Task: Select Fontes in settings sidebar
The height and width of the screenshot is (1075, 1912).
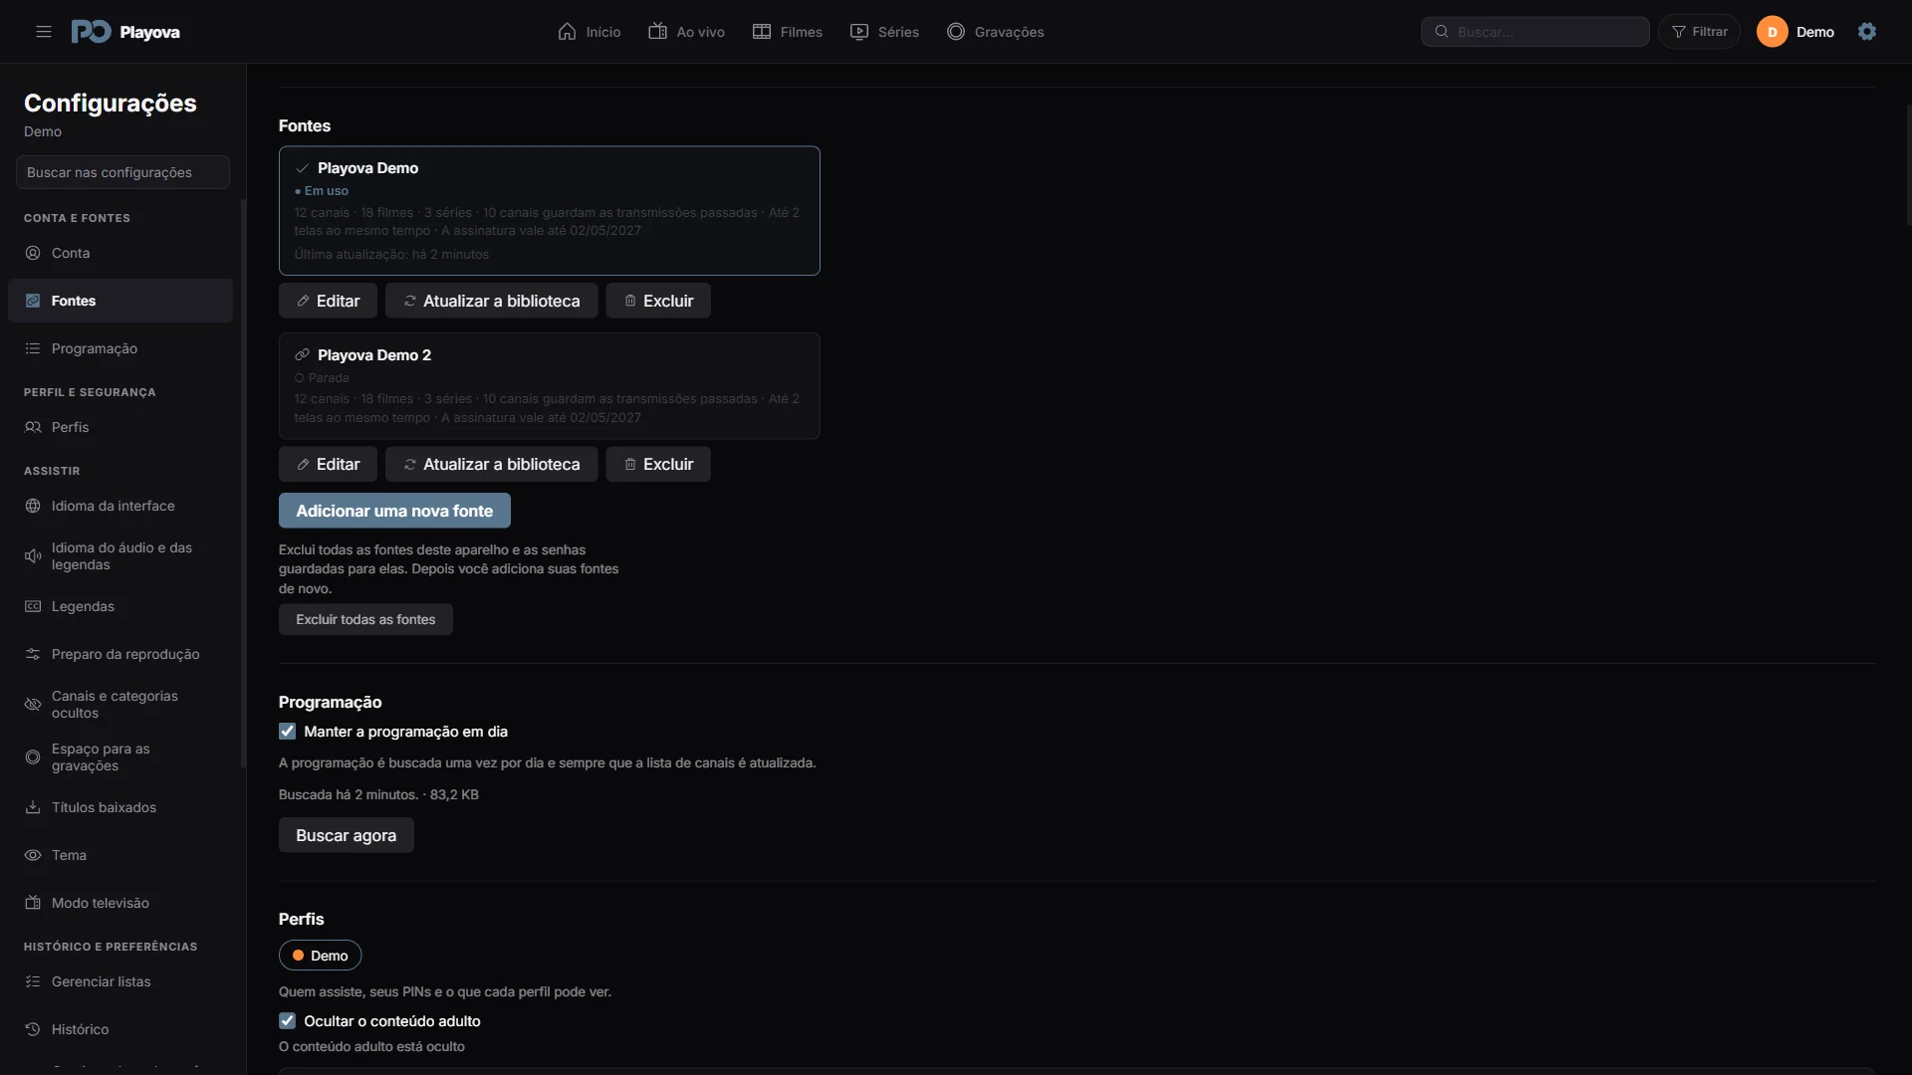Action: (120, 301)
